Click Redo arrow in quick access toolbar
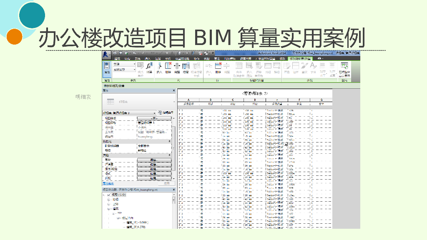This screenshot has width=427, height=240. 143,53
